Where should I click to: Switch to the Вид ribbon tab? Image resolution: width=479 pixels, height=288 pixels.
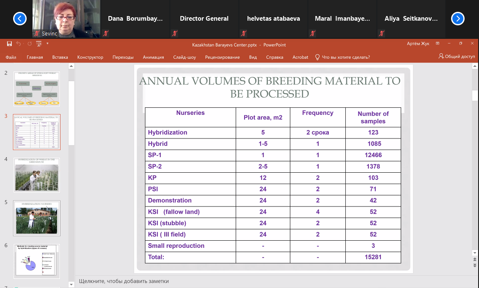tap(253, 57)
